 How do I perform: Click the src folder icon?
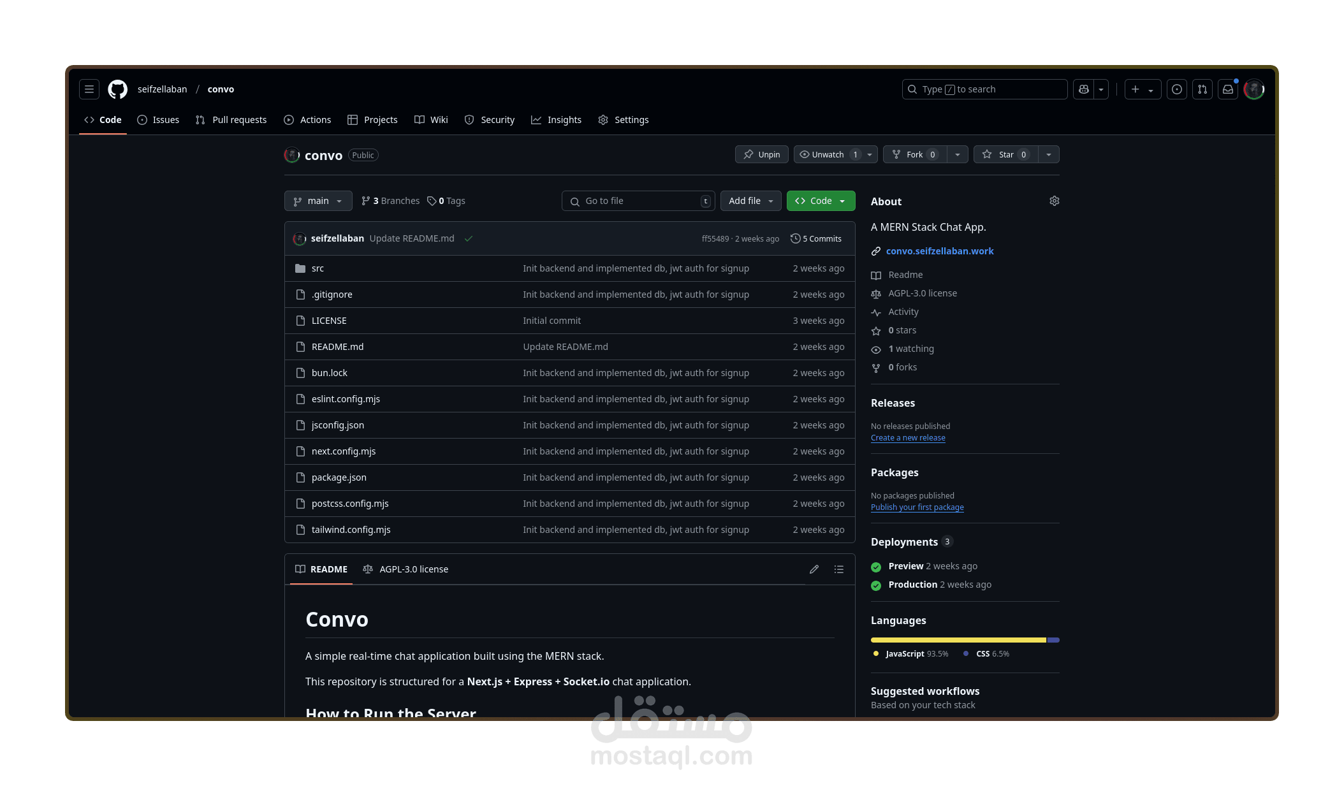tap(300, 268)
